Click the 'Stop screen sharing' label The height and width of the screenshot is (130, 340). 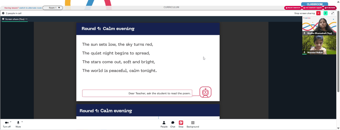(304, 13)
